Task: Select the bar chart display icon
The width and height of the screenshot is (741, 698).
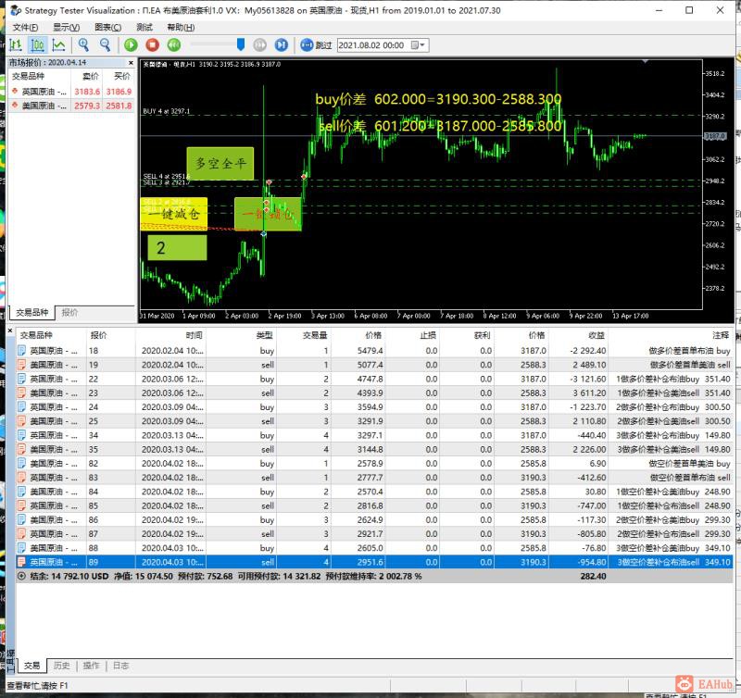Action: click(x=16, y=44)
